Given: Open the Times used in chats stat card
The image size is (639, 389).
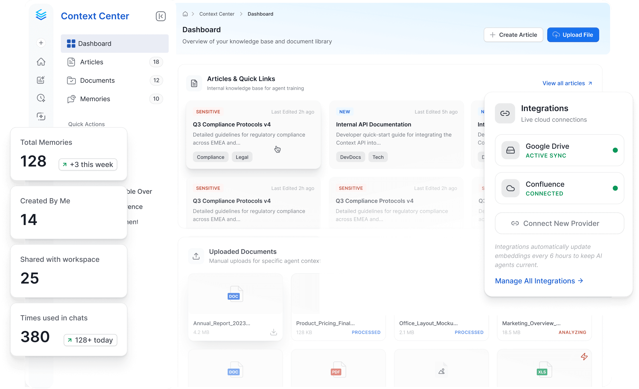Looking at the screenshot, I should tap(69, 329).
